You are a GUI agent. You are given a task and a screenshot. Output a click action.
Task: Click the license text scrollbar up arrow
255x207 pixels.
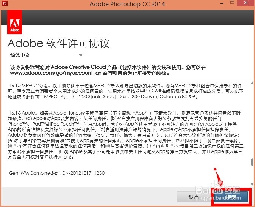(252, 83)
